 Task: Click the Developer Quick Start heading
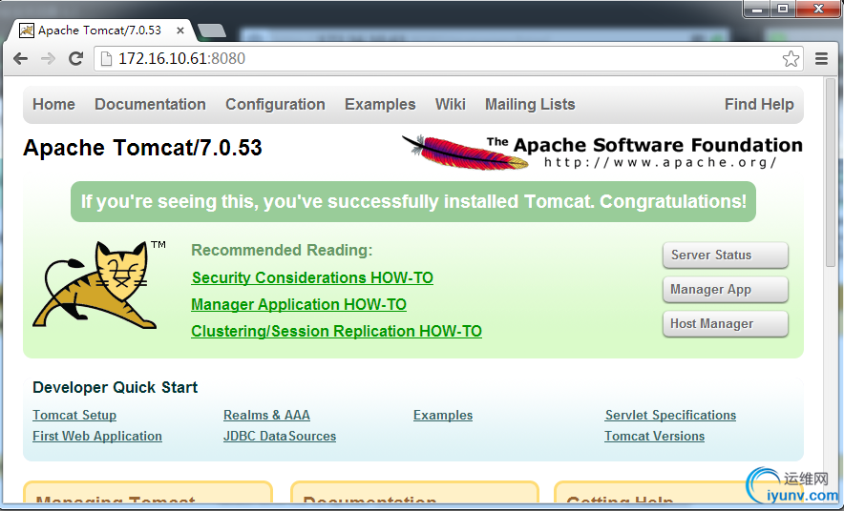click(x=116, y=387)
